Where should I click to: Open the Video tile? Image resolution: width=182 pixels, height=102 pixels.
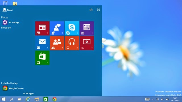(x=87, y=43)
